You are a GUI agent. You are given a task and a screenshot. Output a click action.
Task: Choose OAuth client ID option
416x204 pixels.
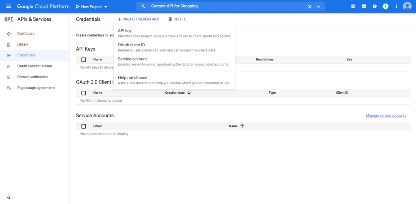(x=174, y=47)
